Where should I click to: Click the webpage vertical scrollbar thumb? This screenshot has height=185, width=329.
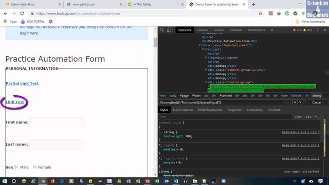click(155, 42)
